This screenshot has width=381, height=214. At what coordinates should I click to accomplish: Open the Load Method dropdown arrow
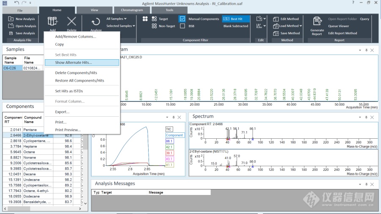coord(301,26)
